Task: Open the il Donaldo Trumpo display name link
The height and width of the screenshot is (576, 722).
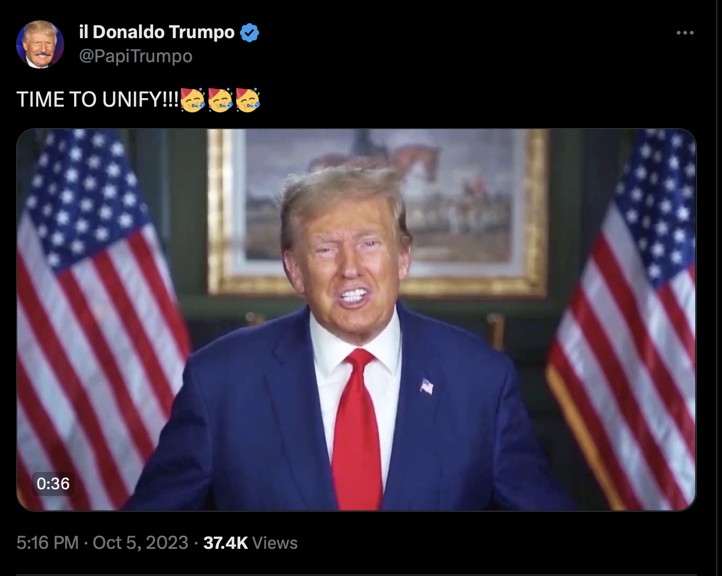Action: 157,32
